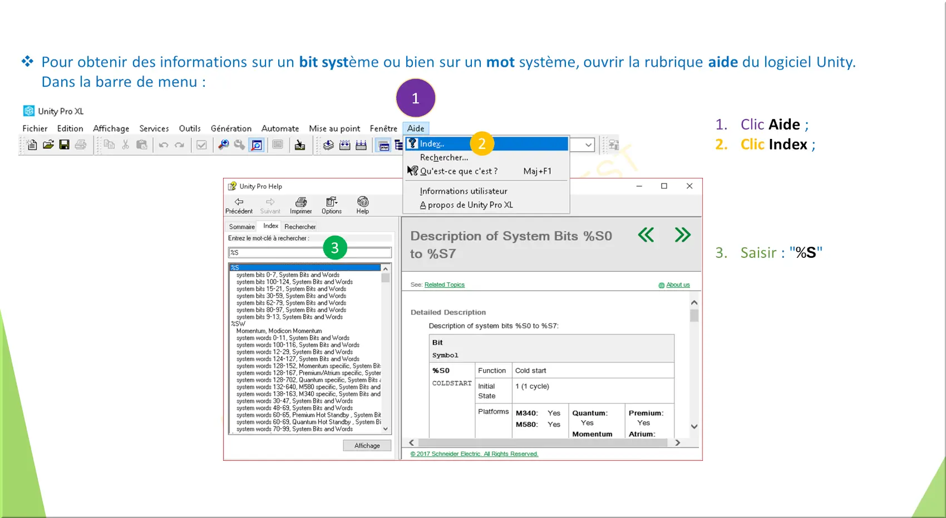
Task: Open the toolbar combo box dropdown
Action: pos(589,145)
